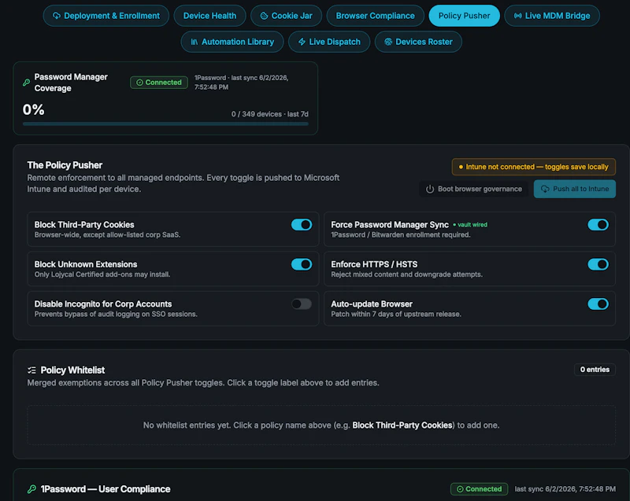Screen dimensions: 630x501
Task: Toggle off Auto-update Browser
Action: (598, 304)
